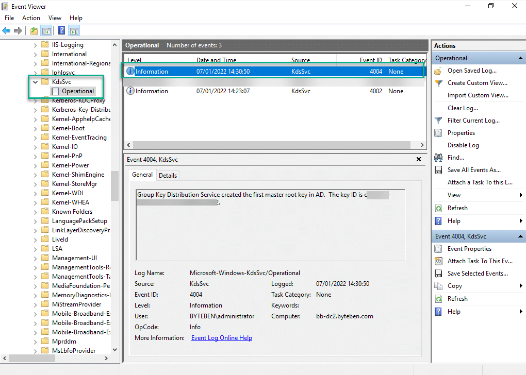Click the blue Help toolbar icon

pos(62,31)
